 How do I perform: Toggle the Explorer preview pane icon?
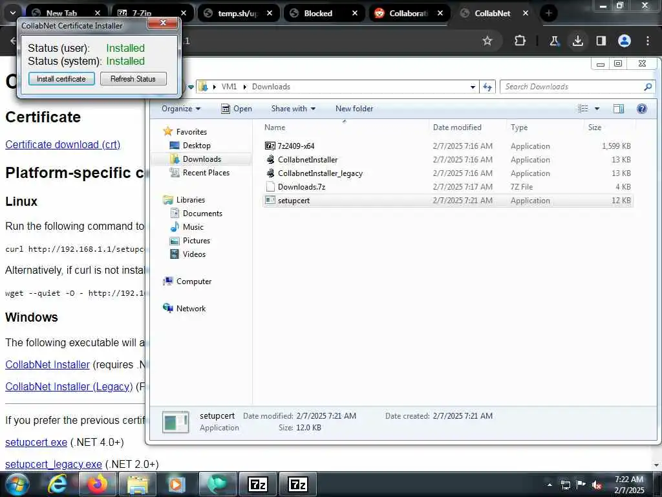click(619, 109)
